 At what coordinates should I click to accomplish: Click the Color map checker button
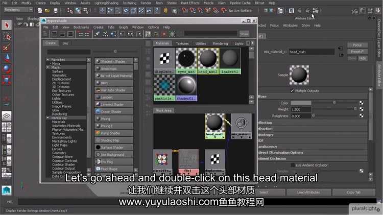[x=361, y=103]
